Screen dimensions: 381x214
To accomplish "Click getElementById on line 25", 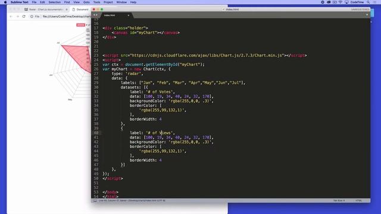I will [x=161, y=64].
